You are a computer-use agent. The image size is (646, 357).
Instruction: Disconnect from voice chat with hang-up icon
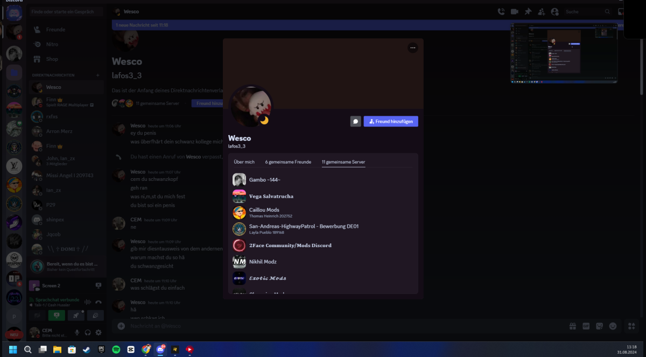tap(99, 302)
